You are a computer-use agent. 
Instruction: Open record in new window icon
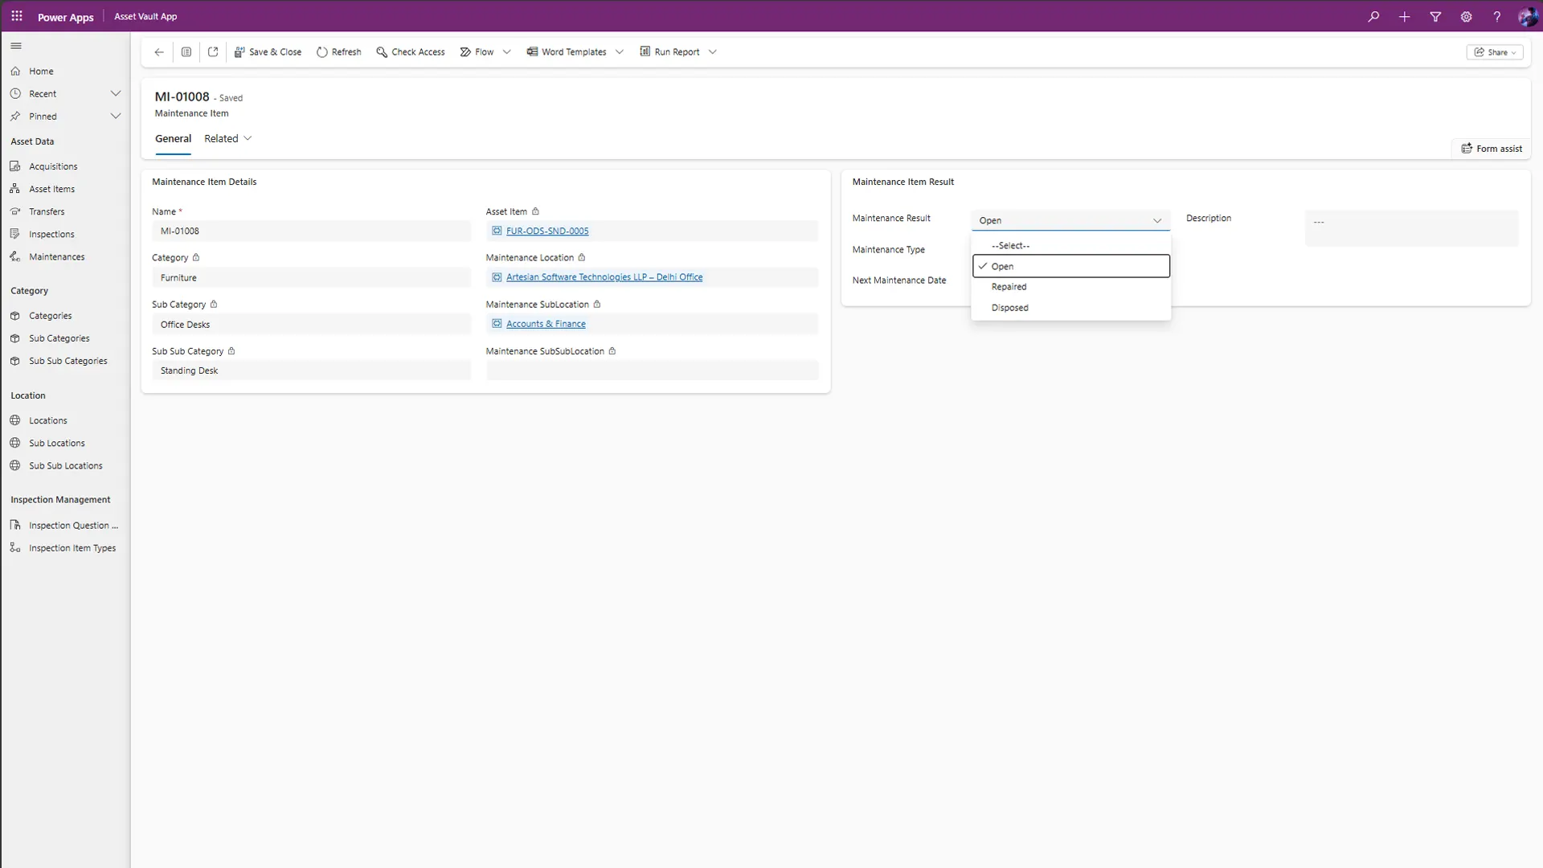[x=213, y=52]
